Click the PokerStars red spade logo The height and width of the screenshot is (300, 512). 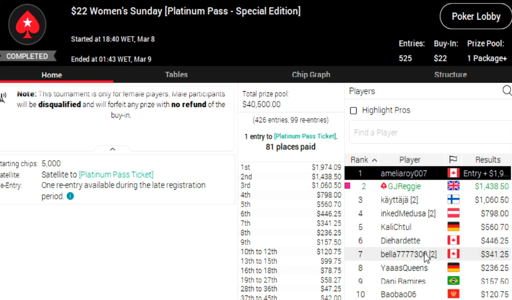click(x=27, y=25)
